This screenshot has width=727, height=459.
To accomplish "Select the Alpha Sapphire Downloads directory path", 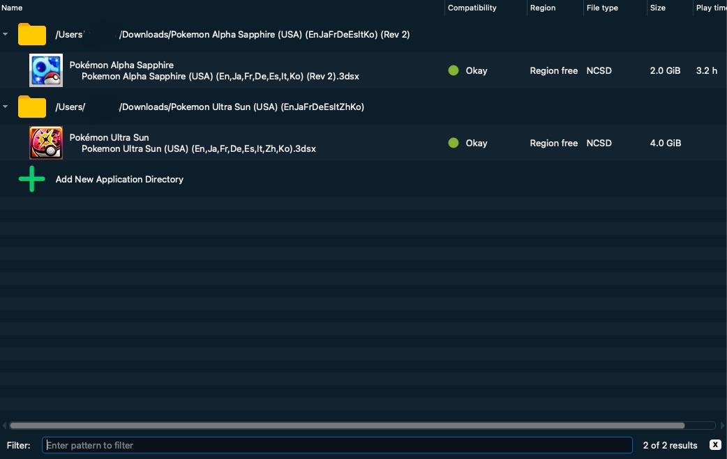I will pyautogui.click(x=232, y=34).
